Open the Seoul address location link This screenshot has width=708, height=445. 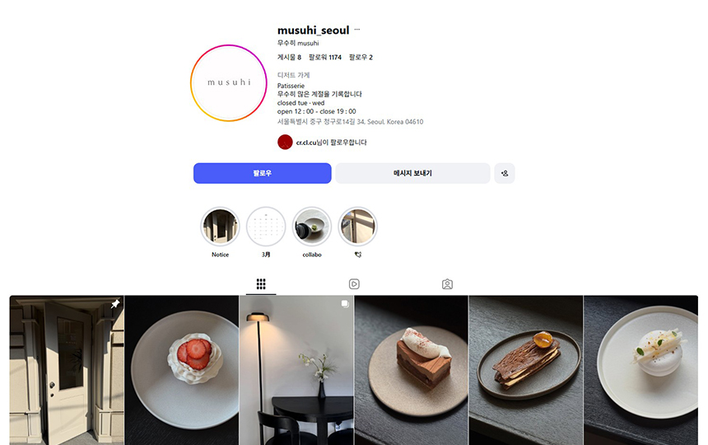point(350,121)
